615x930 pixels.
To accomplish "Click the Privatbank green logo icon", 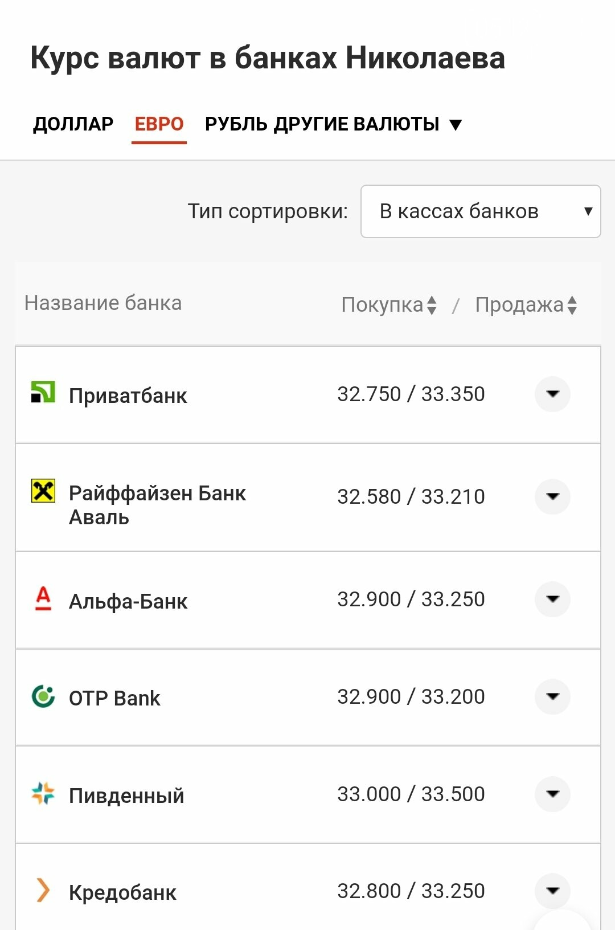I will tap(43, 393).
